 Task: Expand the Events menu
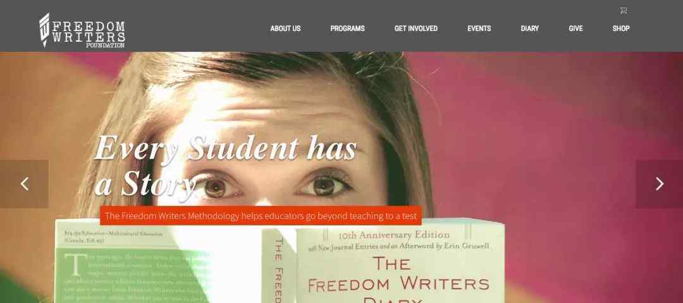tap(479, 28)
